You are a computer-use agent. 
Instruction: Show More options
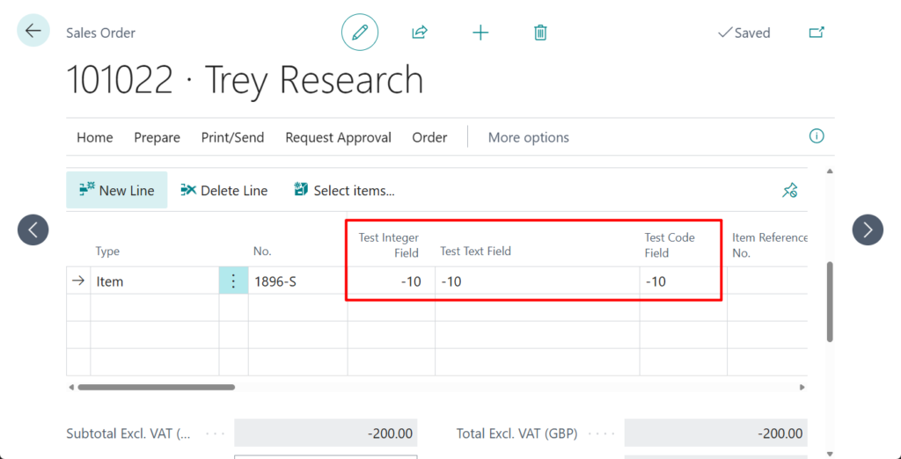pyautogui.click(x=528, y=137)
